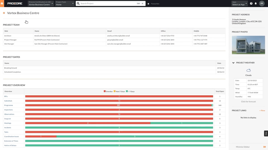The image size is (268, 150).
Task: Click the Incidents green bar
Action: pos(119,128)
